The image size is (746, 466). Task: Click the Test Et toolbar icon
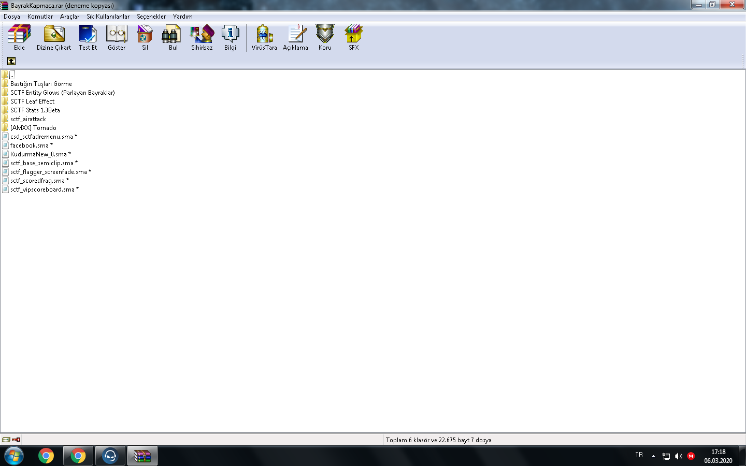[x=88, y=34]
